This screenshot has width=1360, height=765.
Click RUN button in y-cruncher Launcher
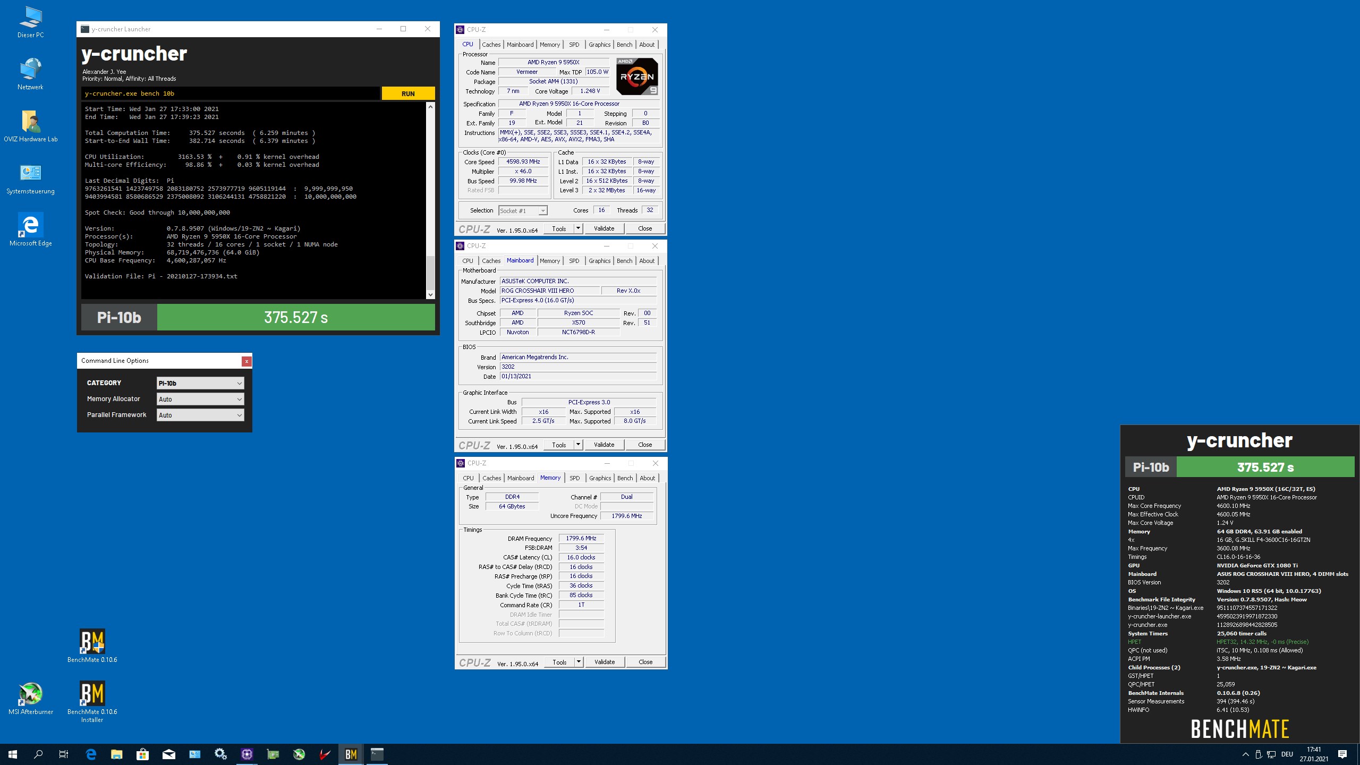[408, 93]
